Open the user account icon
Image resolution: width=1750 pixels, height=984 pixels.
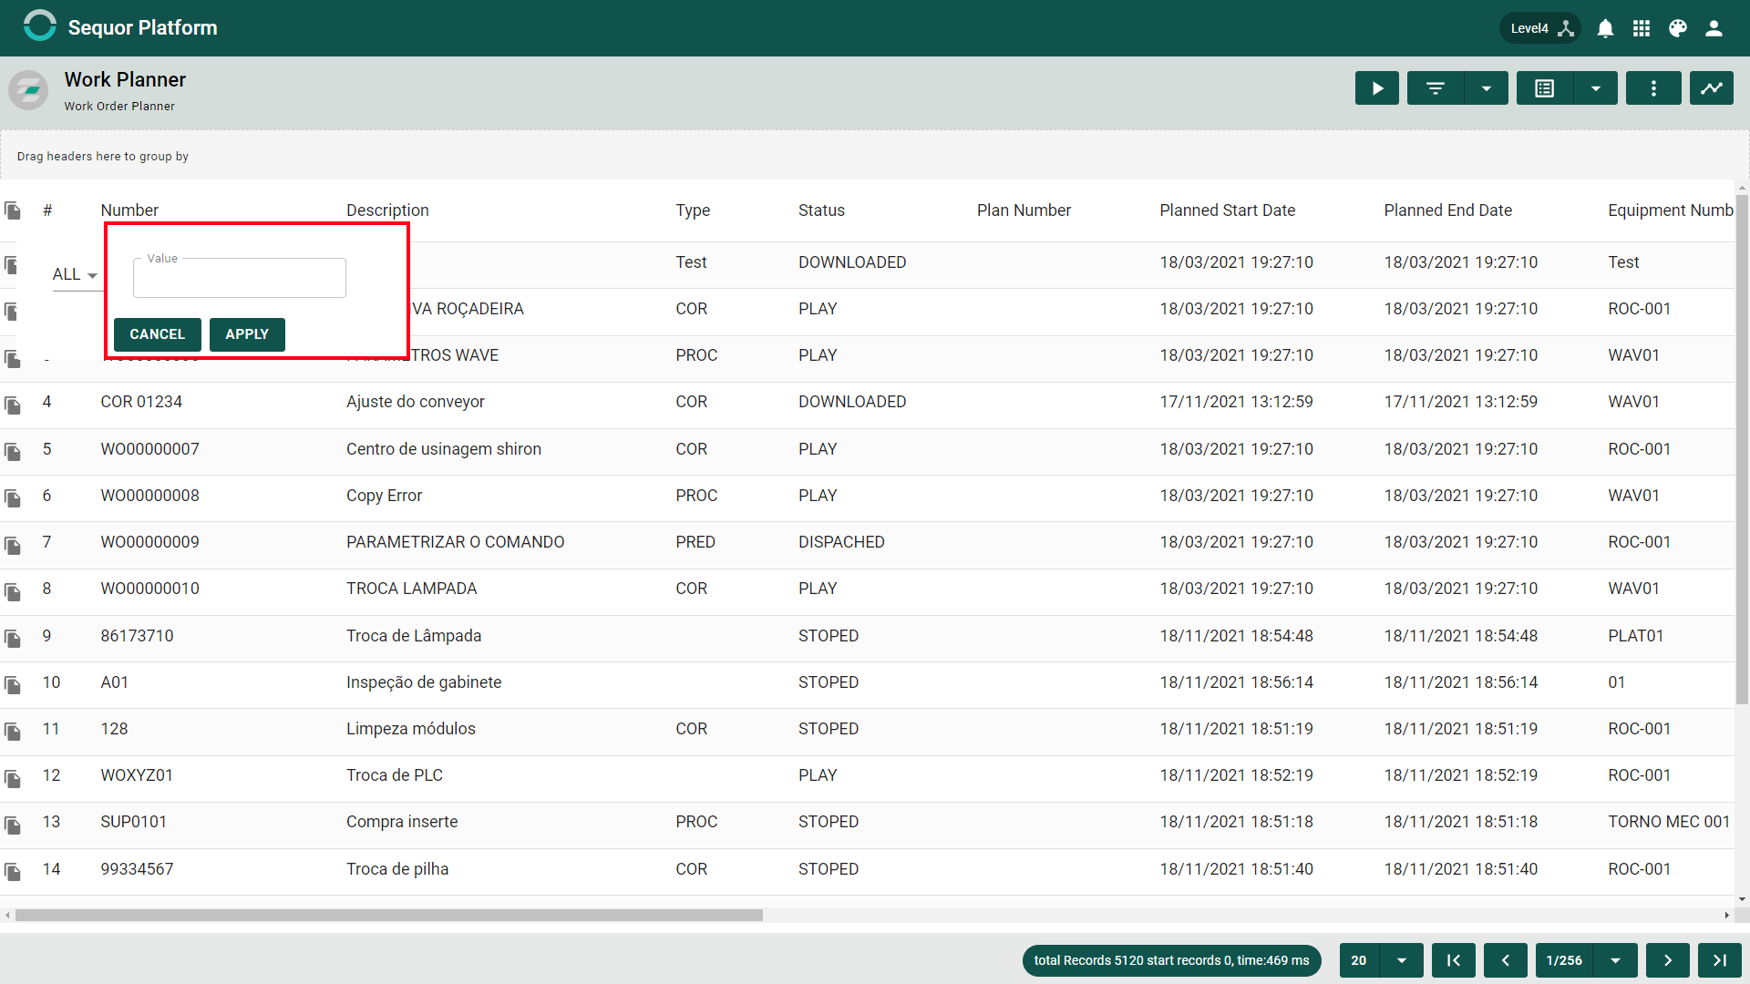point(1714,28)
